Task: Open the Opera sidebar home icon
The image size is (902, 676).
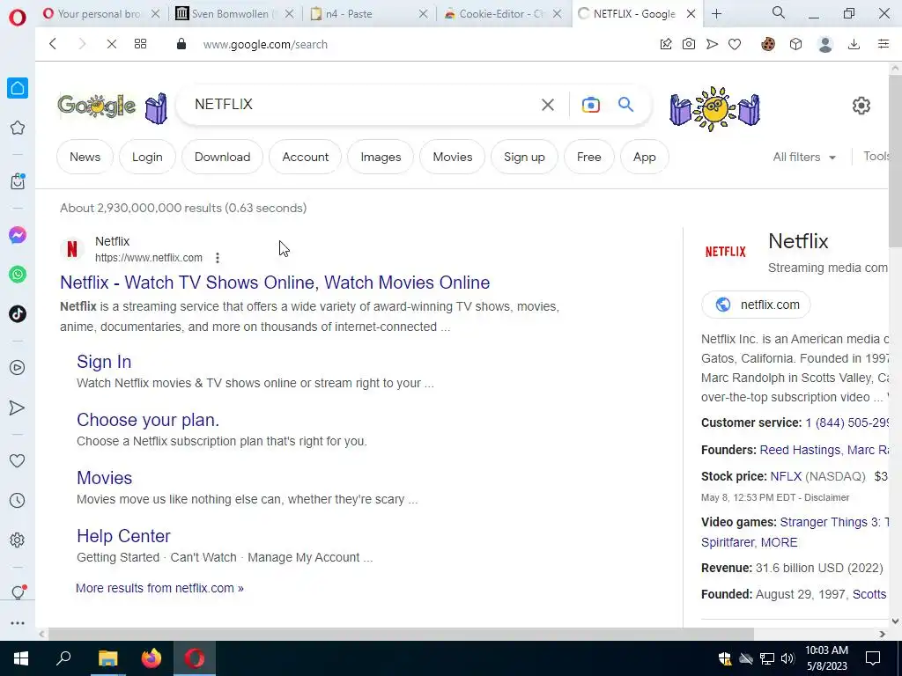Action: pyautogui.click(x=18, y=88)
